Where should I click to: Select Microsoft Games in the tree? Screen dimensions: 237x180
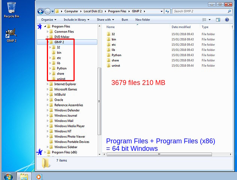pos(66,89)
